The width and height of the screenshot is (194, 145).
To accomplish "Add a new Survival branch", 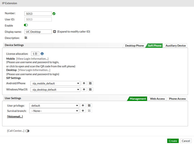I will [x=83, y=111].
